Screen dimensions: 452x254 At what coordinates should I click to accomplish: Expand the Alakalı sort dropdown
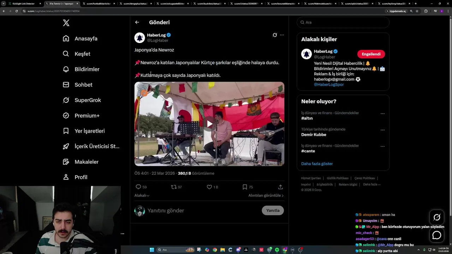point(142,195)
